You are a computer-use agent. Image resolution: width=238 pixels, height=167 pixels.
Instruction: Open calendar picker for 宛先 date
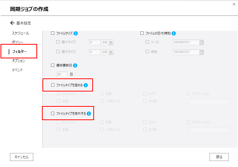click(202, 52)
